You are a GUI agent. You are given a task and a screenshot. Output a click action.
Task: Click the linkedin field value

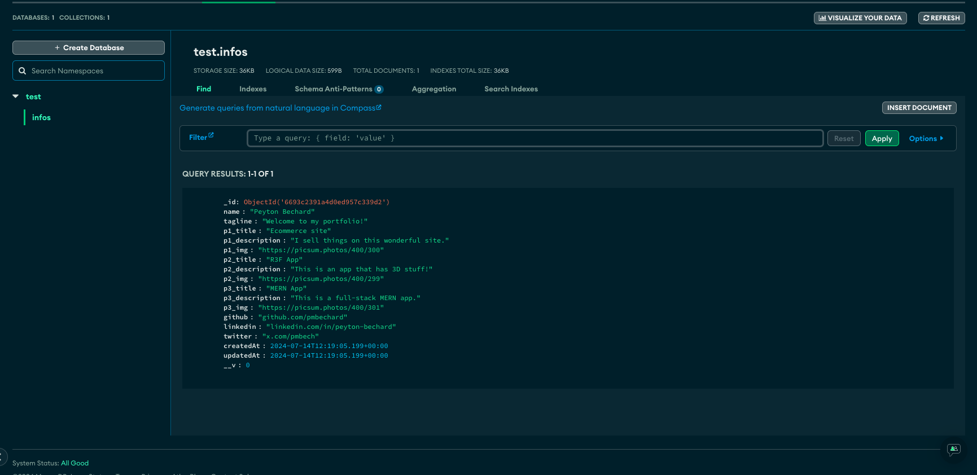[331, 327]
